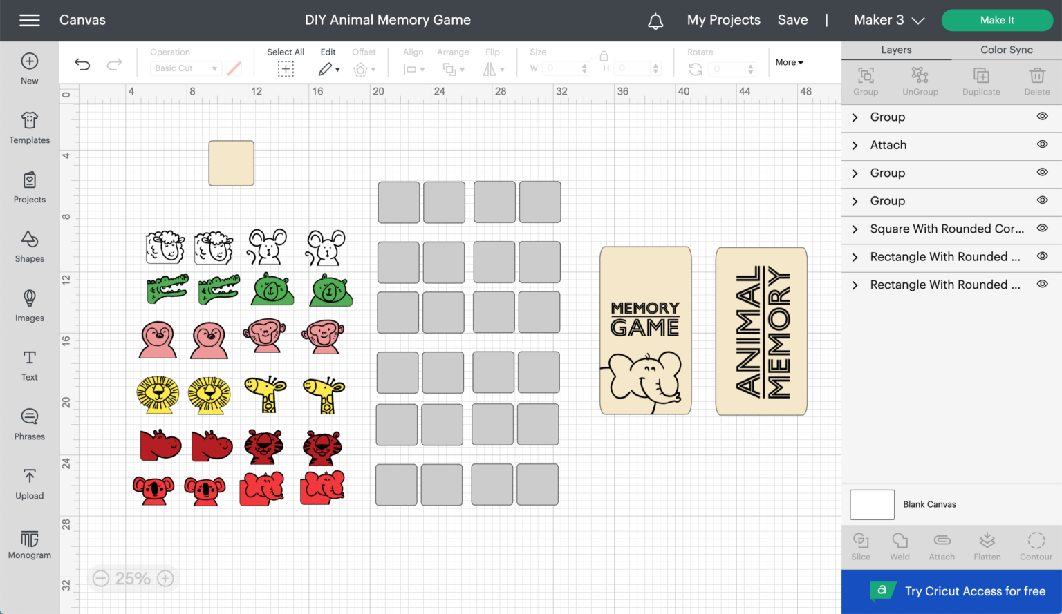Switch to the Color Sync tab
This screenshot has height=614, width=1062.
click(x=1007, y=50)
